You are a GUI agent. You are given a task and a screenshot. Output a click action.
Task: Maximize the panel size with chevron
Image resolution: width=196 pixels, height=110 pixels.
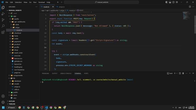[190, 73]
